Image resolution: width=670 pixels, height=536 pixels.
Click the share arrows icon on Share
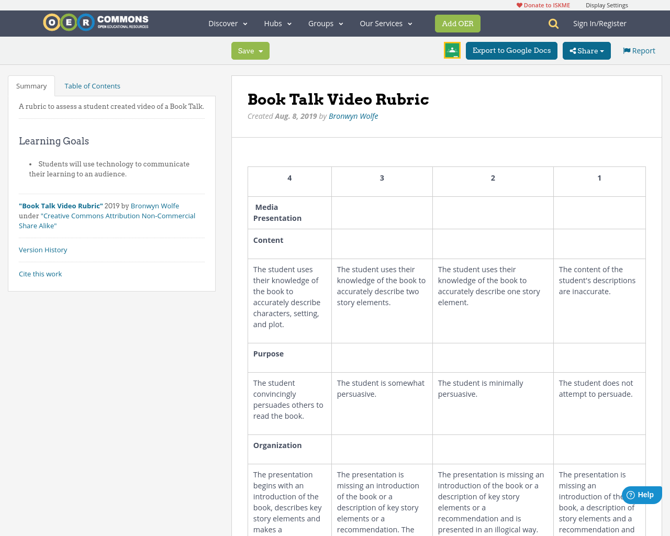pos(575,50)
